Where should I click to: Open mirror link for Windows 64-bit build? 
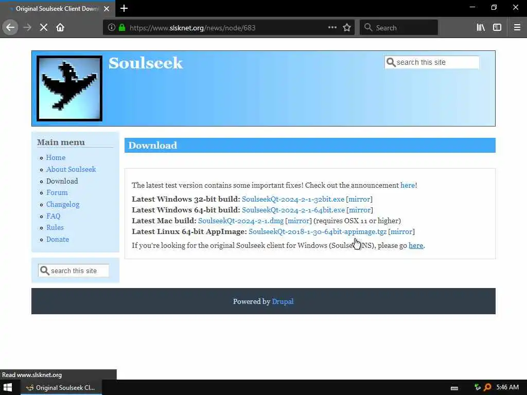click(x=360, y=210)
